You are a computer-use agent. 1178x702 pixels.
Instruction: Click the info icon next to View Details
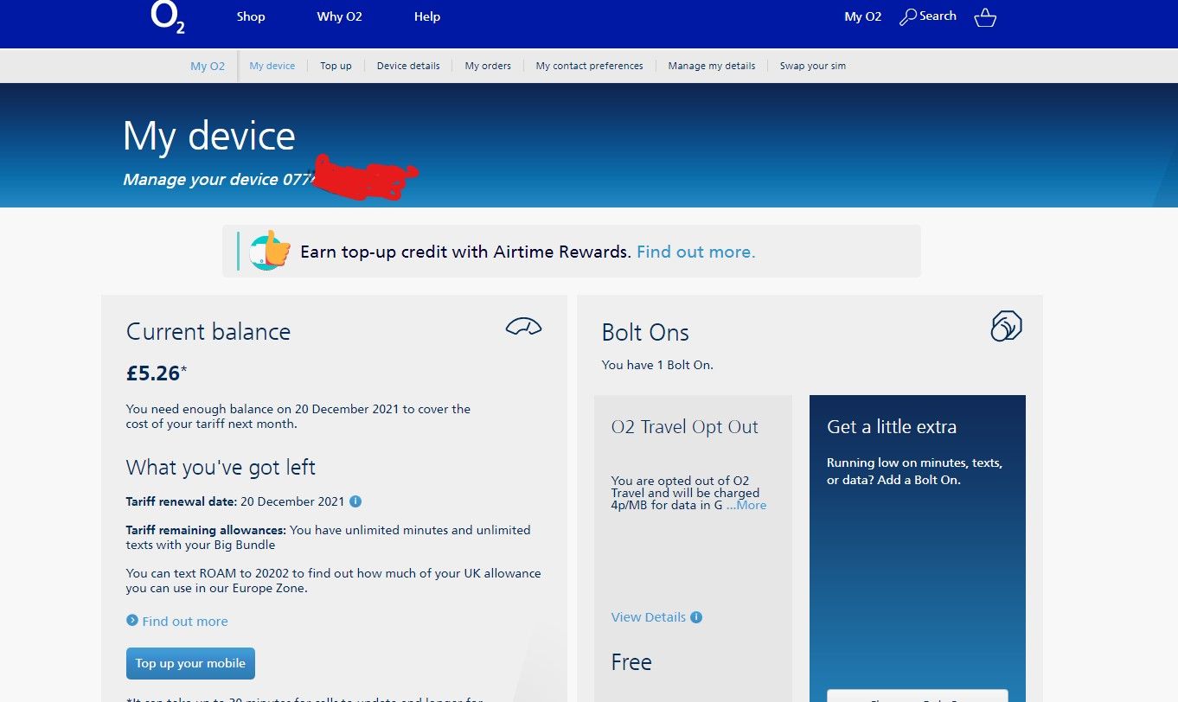pos(696,616)
